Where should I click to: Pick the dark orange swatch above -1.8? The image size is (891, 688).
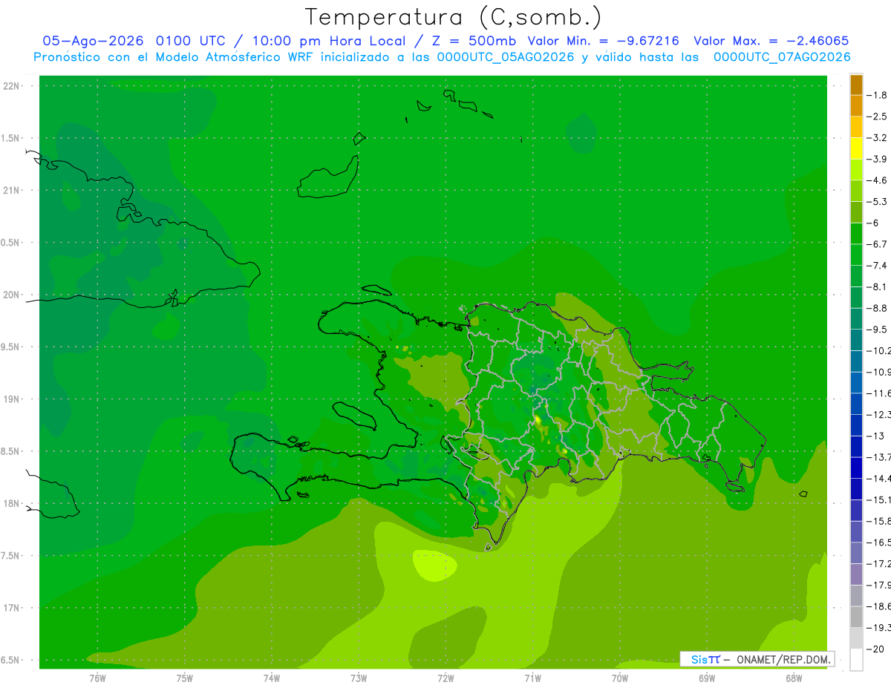(x=856, y=85)
